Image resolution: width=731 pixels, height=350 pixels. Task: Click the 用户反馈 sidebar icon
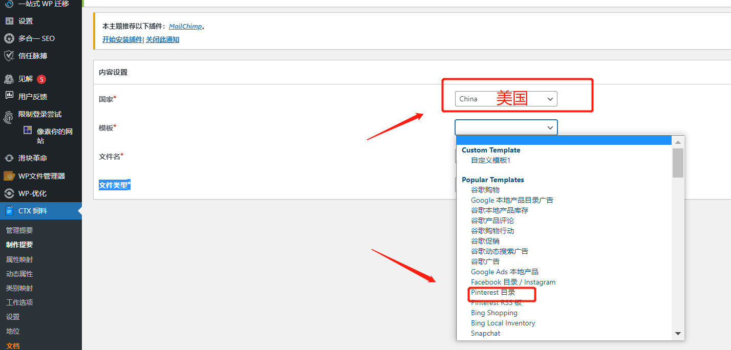9,96
